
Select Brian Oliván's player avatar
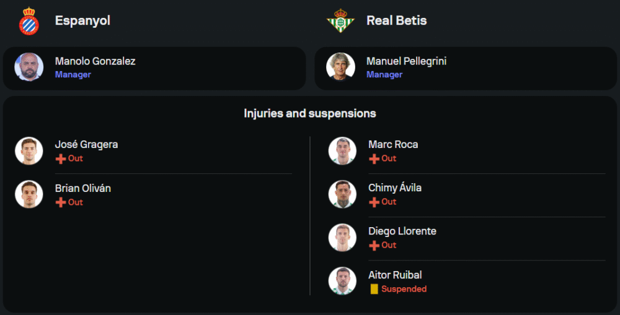[29, 194]
